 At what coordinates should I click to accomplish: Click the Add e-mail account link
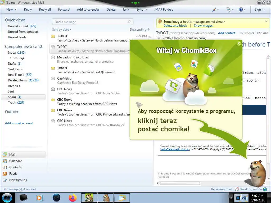tap(19, 123)
